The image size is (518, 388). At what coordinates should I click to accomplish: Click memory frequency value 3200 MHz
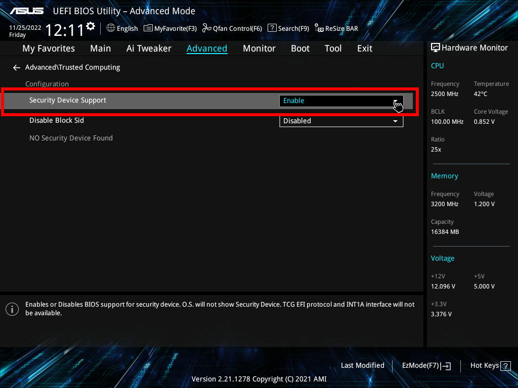[x=444, y=204]
